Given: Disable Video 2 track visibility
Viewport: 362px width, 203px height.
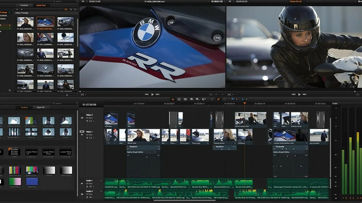Looking at the screenshot, I should point(90,121).
